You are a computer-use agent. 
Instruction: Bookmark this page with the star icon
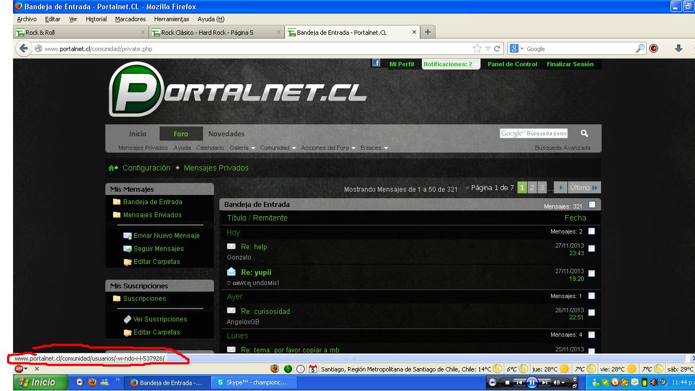(x=477, y=48)
